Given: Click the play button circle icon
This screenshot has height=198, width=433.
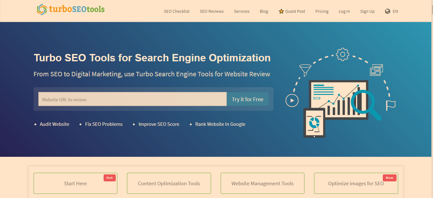Looking at the screenshot, I should (292, 101).
